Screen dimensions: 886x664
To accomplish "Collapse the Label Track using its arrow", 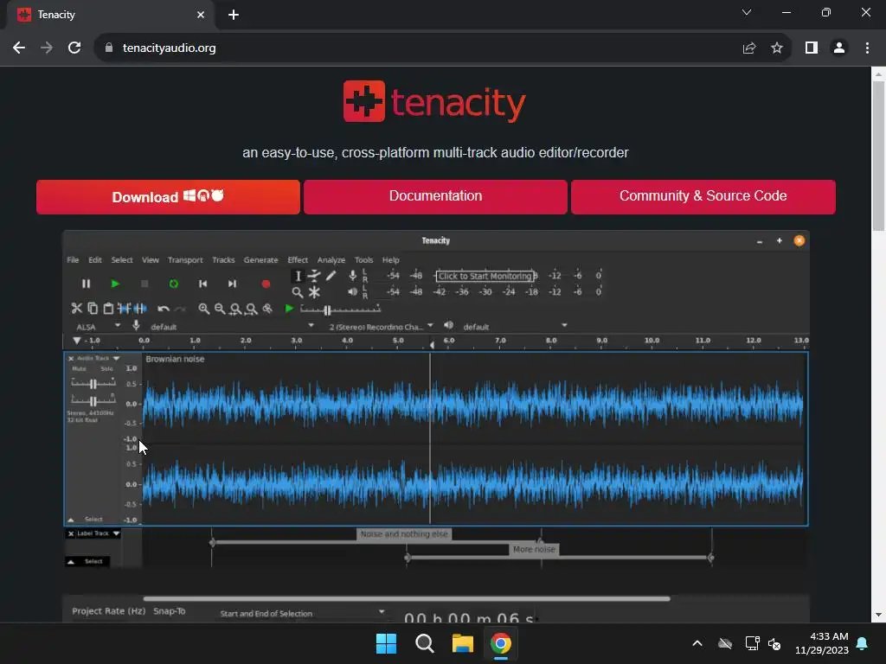I will pos(71,562).
